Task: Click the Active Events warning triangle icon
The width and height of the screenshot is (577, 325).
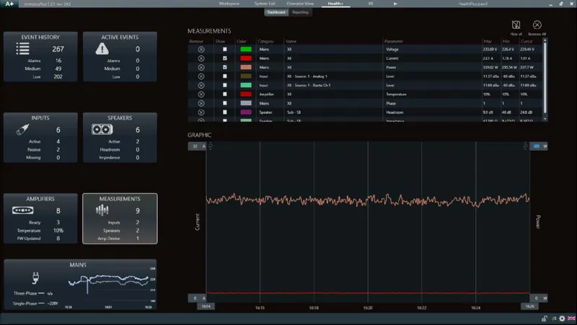Action: (x=102, y=48)
